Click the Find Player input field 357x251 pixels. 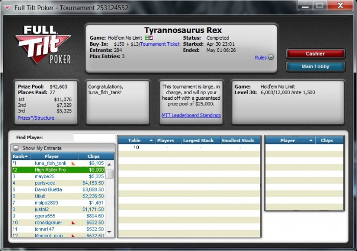(x=94, y=137)
